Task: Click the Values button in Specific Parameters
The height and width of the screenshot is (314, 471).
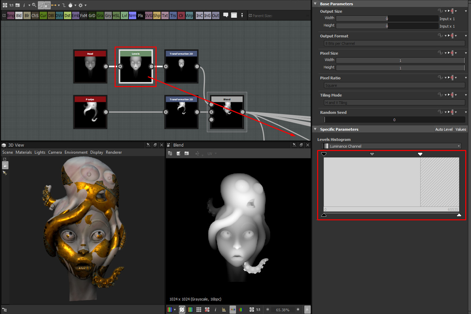Action: (x=461, y=129)
